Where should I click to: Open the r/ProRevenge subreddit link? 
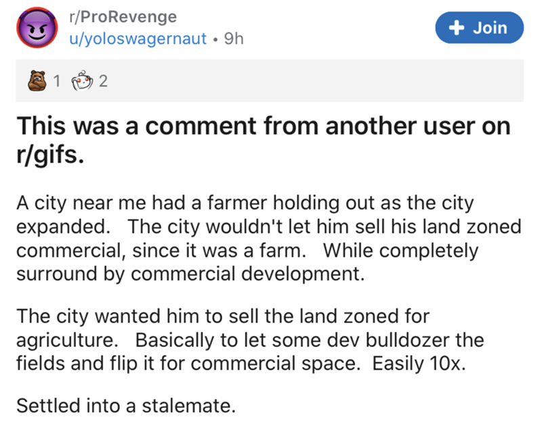click(x=123, y=16)
